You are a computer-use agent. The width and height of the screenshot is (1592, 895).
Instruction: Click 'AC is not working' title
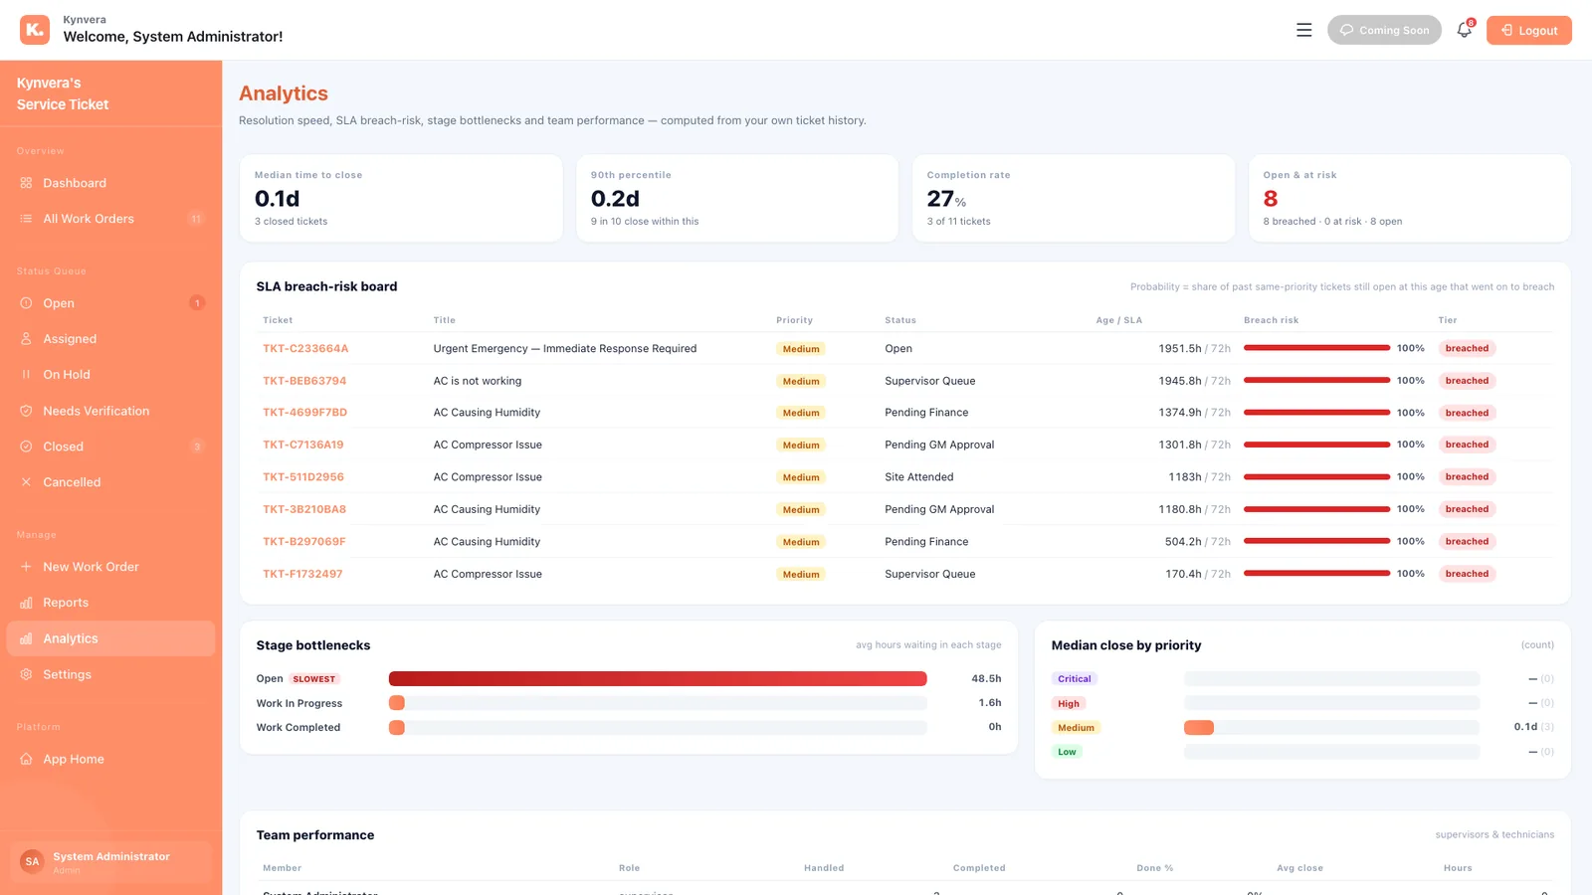[478, 381]
